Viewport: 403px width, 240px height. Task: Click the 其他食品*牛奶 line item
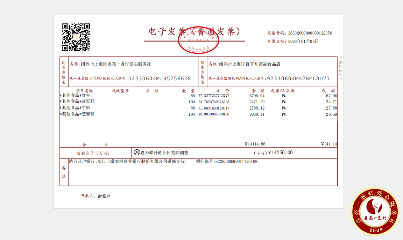pyautogui.click(x=76, y=108)
